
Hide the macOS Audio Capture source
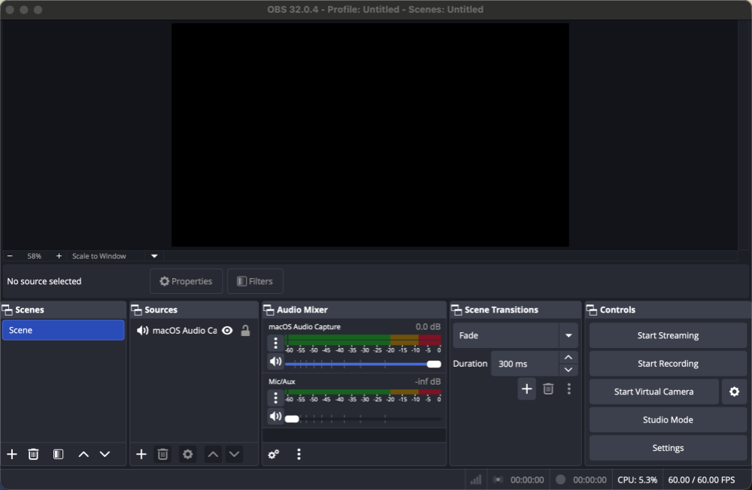(x=227, y=330)
